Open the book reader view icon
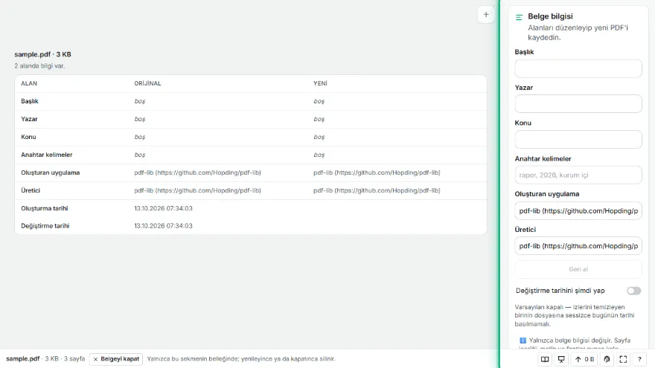 coord(545,359)
